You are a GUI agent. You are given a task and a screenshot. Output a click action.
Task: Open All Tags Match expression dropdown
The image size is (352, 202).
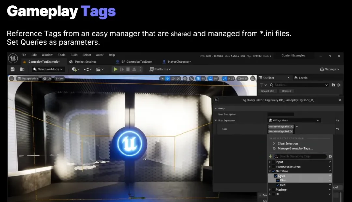pos(294,120)
